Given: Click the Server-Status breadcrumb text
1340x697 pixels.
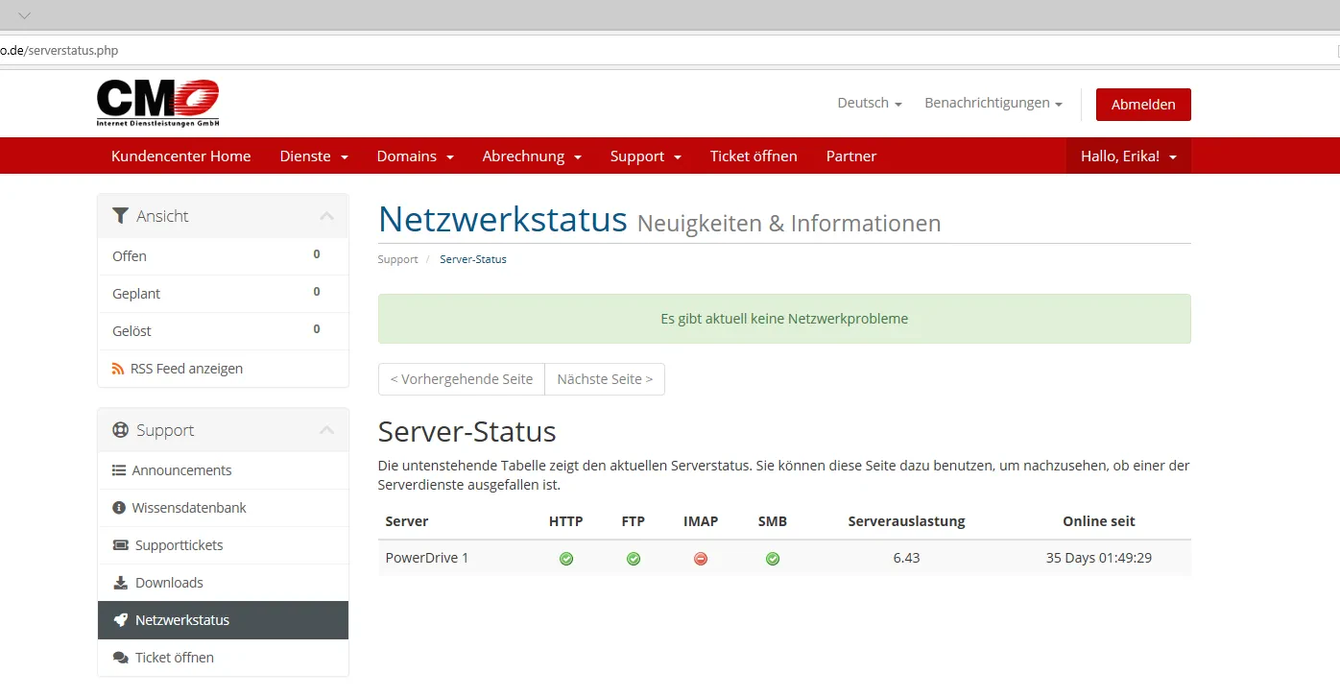Looking at the screenshot, I should [473, 259].
